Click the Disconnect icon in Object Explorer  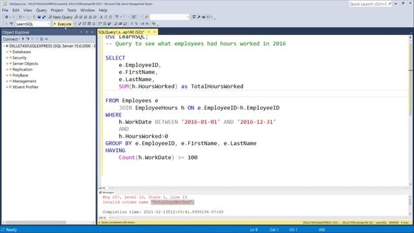tap(28, 39)
